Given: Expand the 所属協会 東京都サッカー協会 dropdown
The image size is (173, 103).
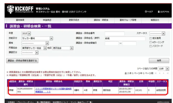Looking at the screenshot, I should [45, 48].
